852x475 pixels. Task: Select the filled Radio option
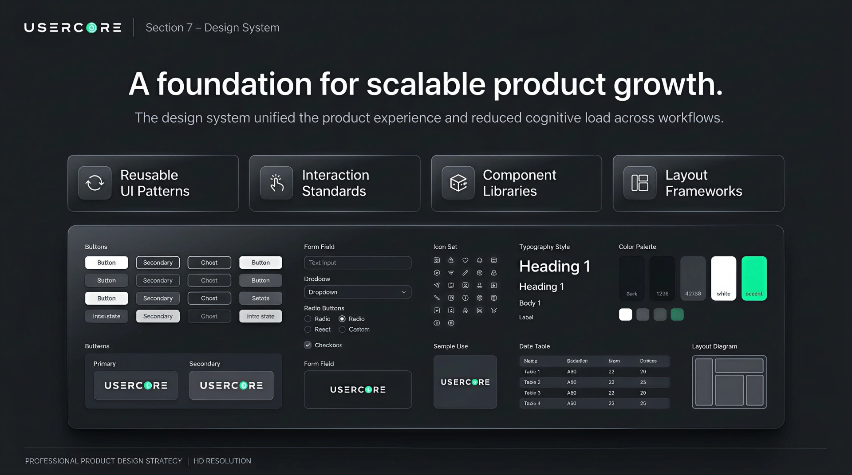coord(342,319)
